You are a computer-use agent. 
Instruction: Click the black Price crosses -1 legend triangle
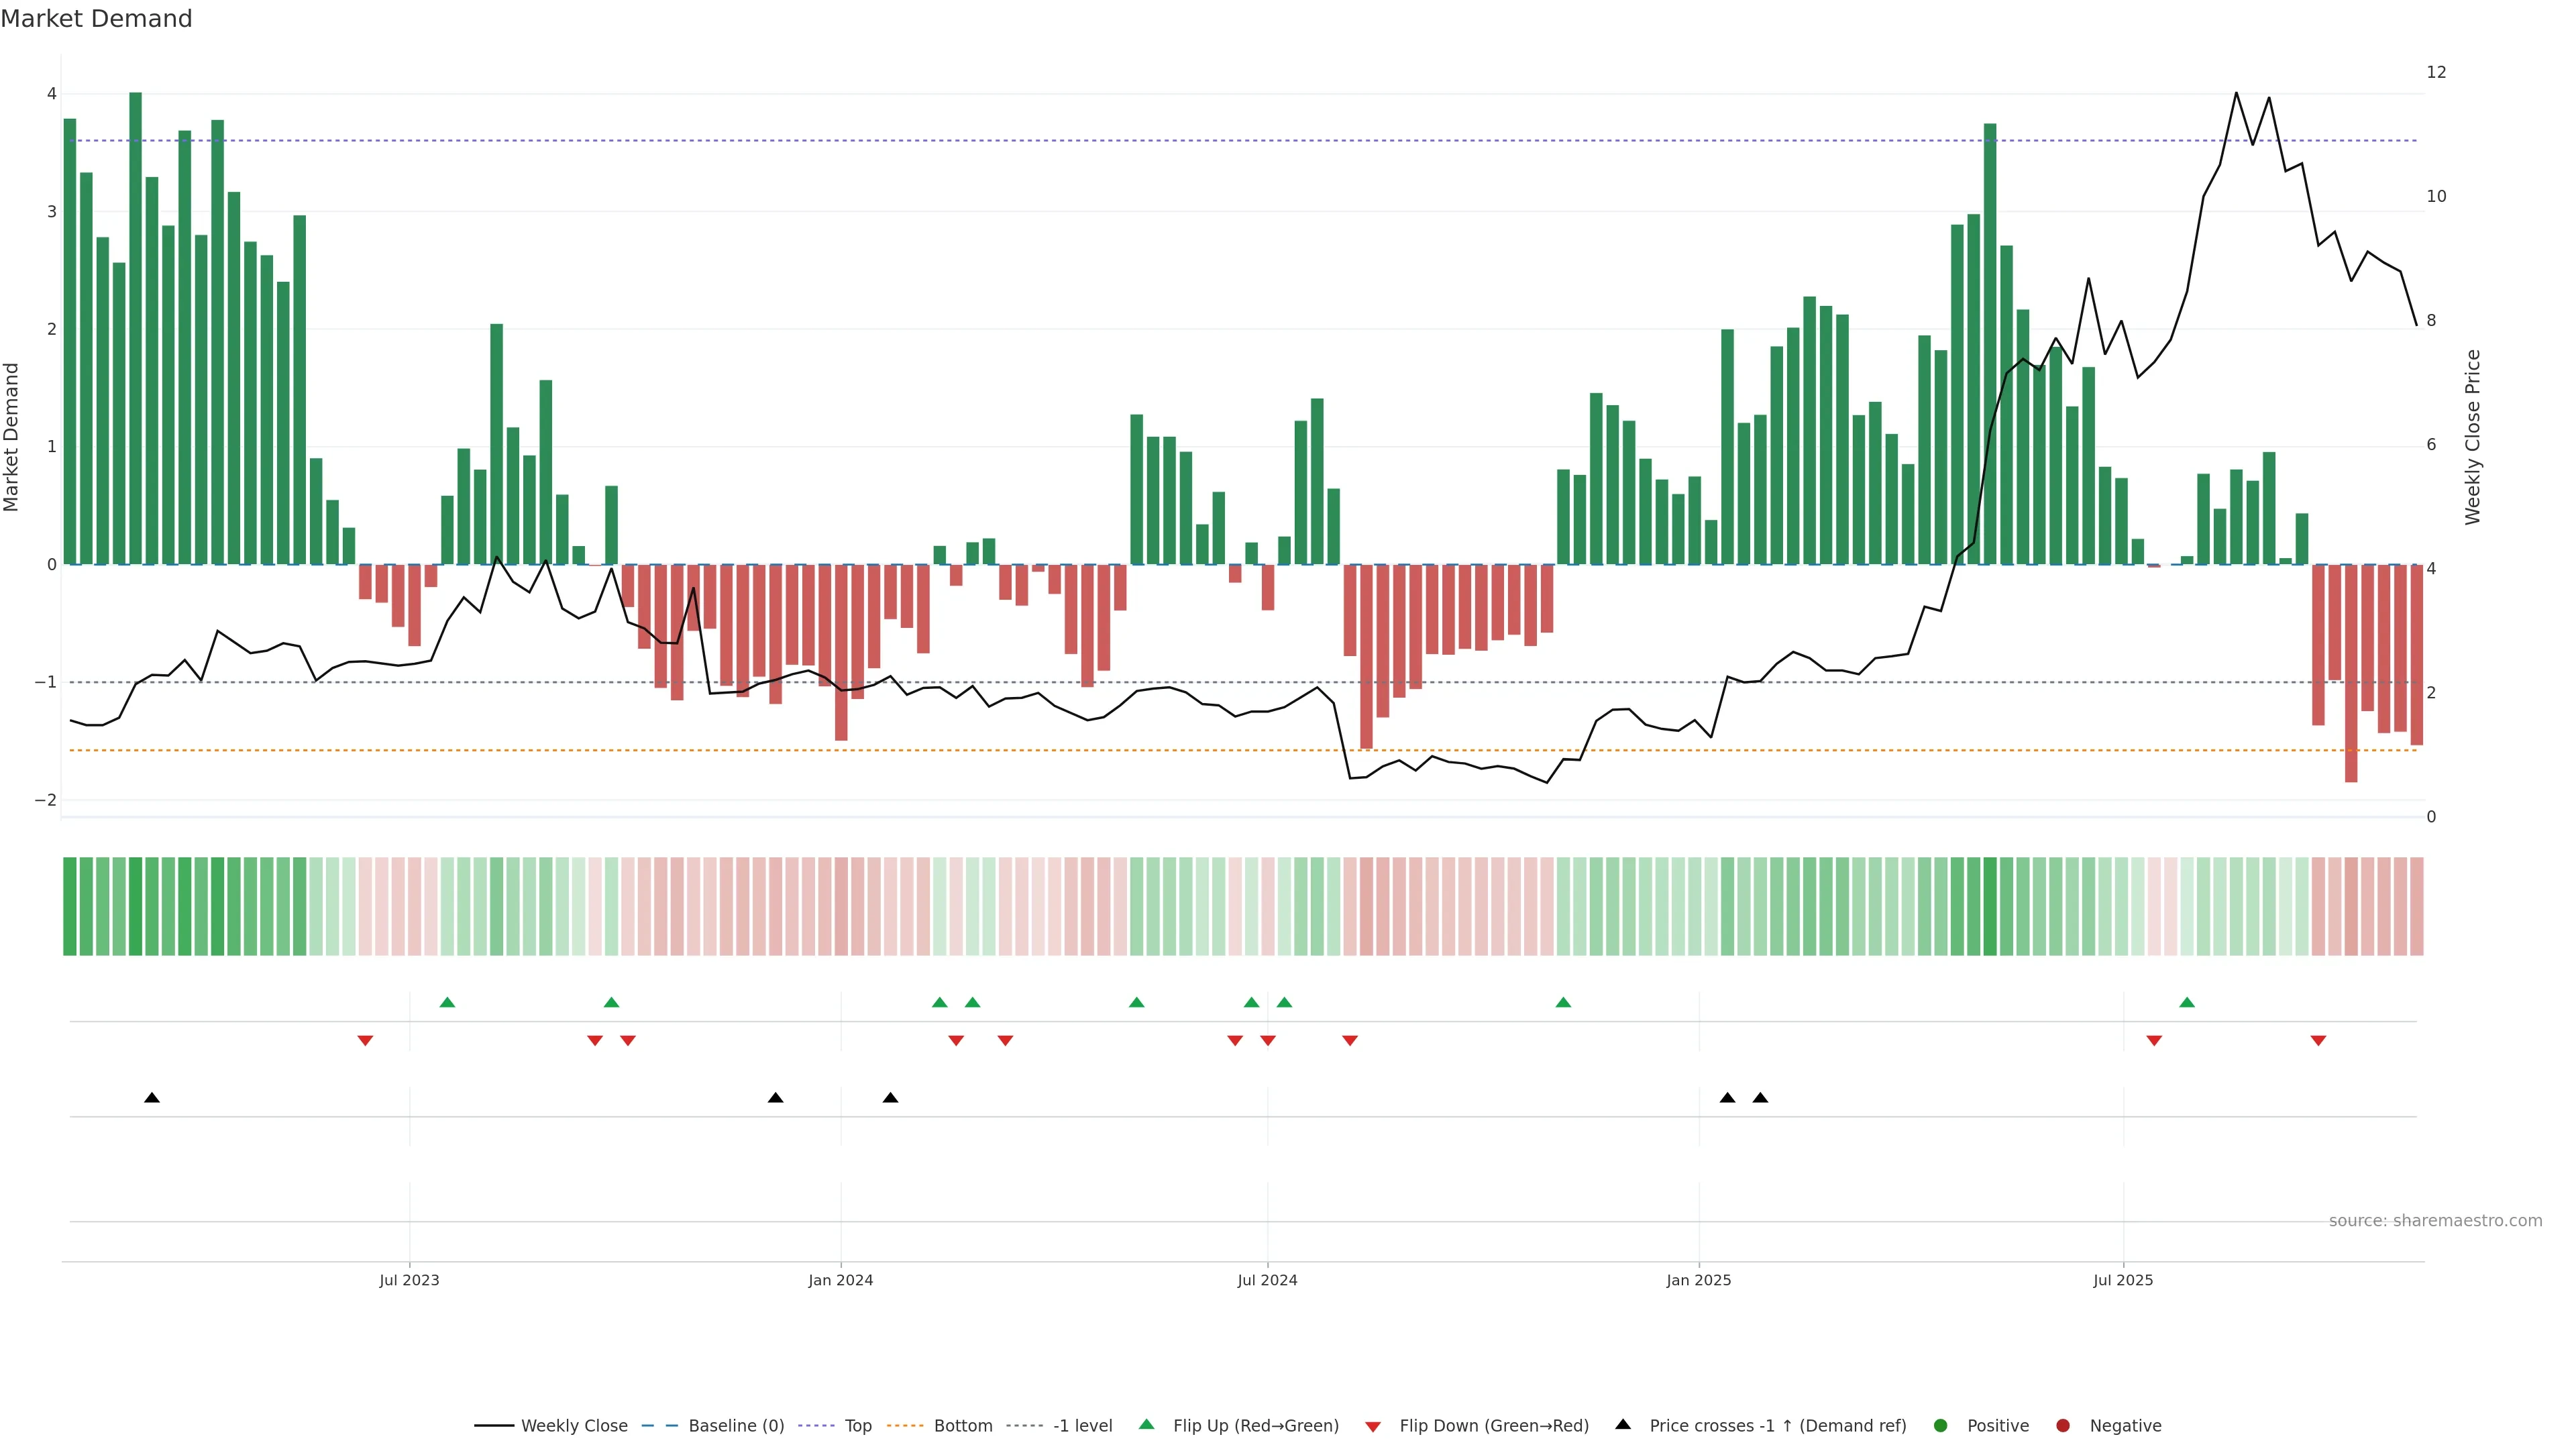(x=1623, y=1425)
